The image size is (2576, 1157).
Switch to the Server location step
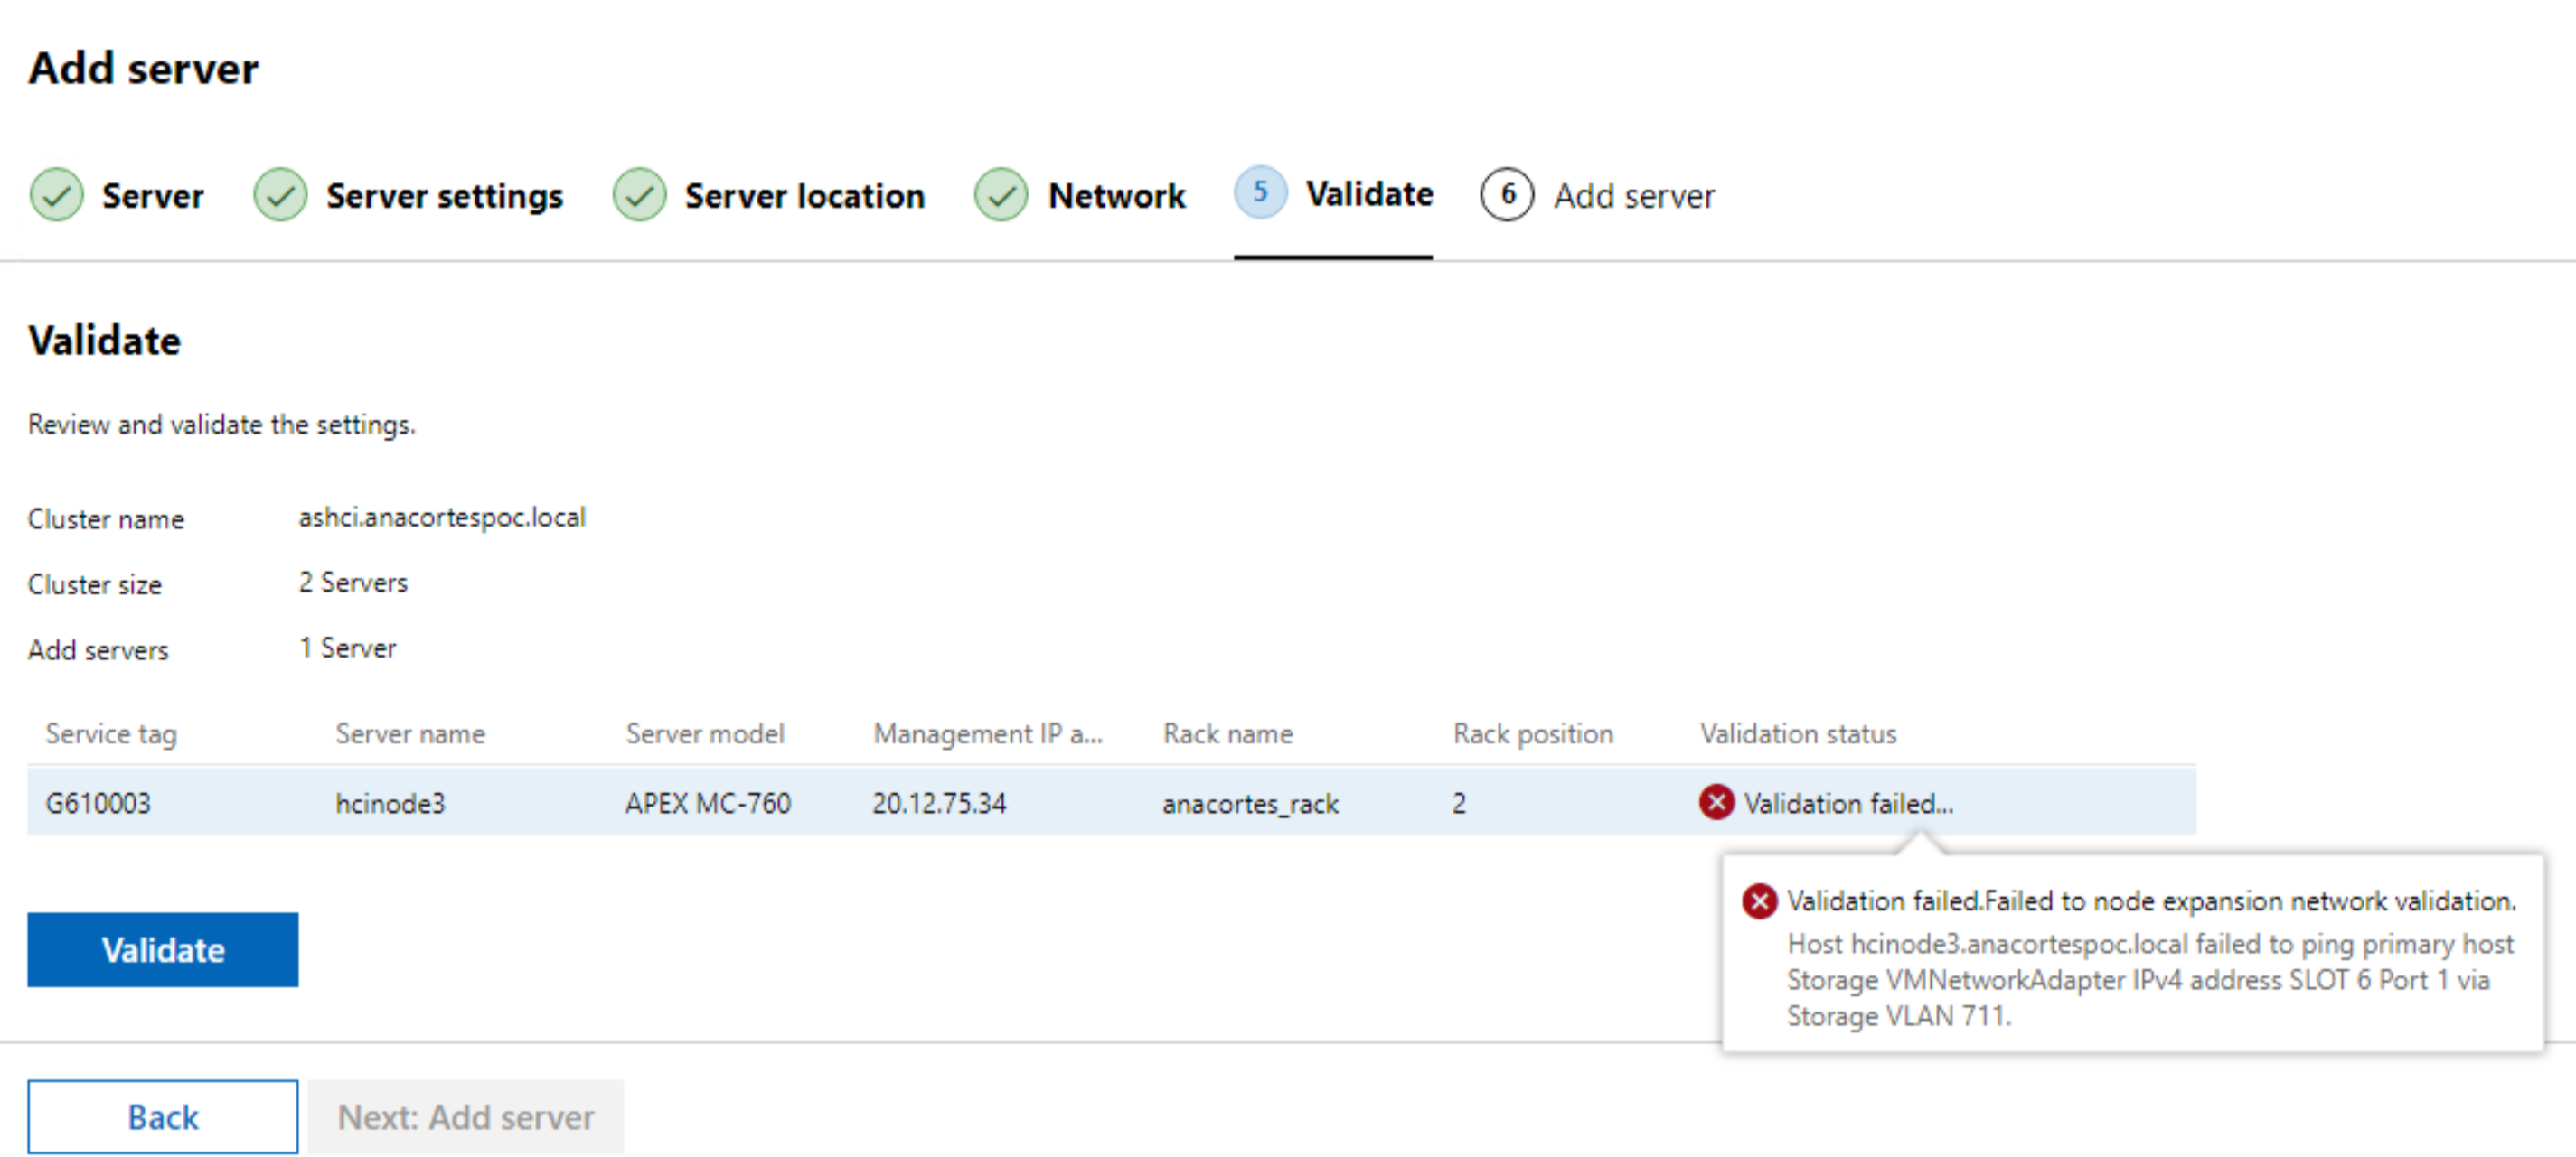[804, 196]
